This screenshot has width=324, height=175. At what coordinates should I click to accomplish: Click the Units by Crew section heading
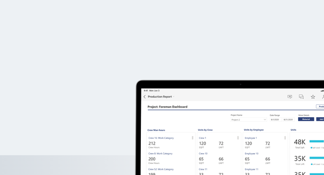[x=205, y=130]
